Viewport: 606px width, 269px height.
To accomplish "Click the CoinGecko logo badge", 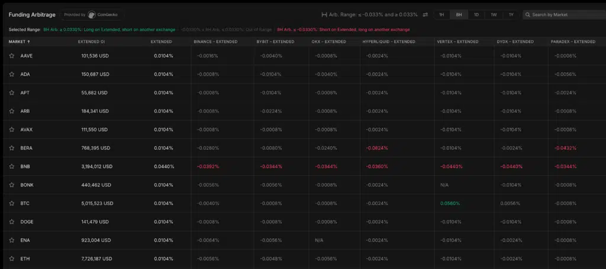I will click(x=92, y=15).
